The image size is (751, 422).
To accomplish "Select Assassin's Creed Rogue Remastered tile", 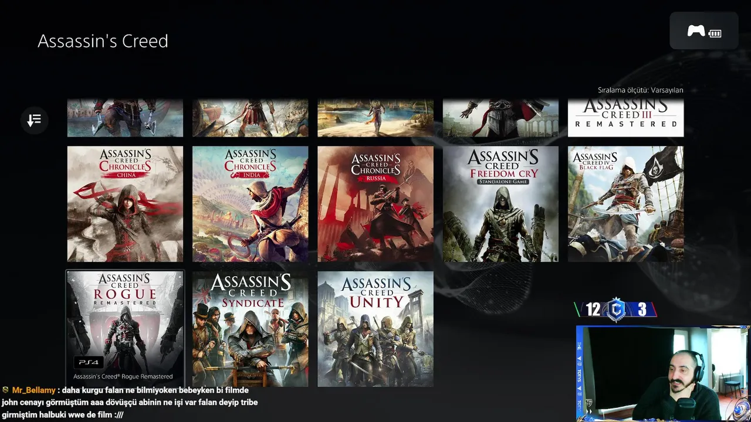I will (x=125, y=328).
